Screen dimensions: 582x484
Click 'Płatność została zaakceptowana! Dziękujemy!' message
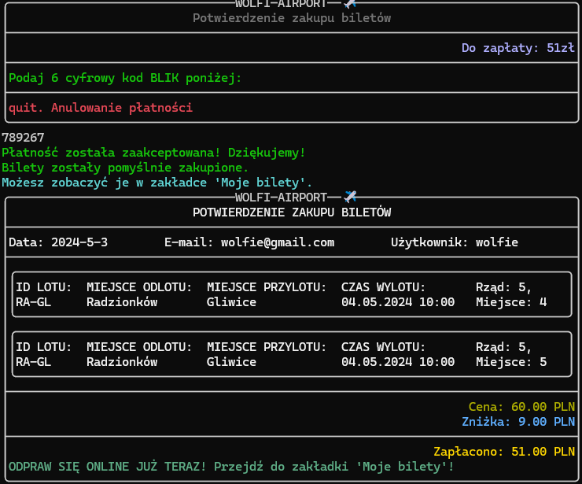click(x=153, y=153)
